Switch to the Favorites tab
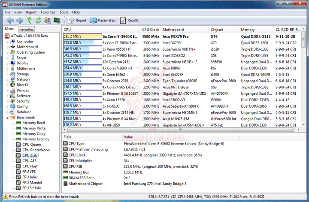This screenshot has height=202, width=309. pos(27,29)
